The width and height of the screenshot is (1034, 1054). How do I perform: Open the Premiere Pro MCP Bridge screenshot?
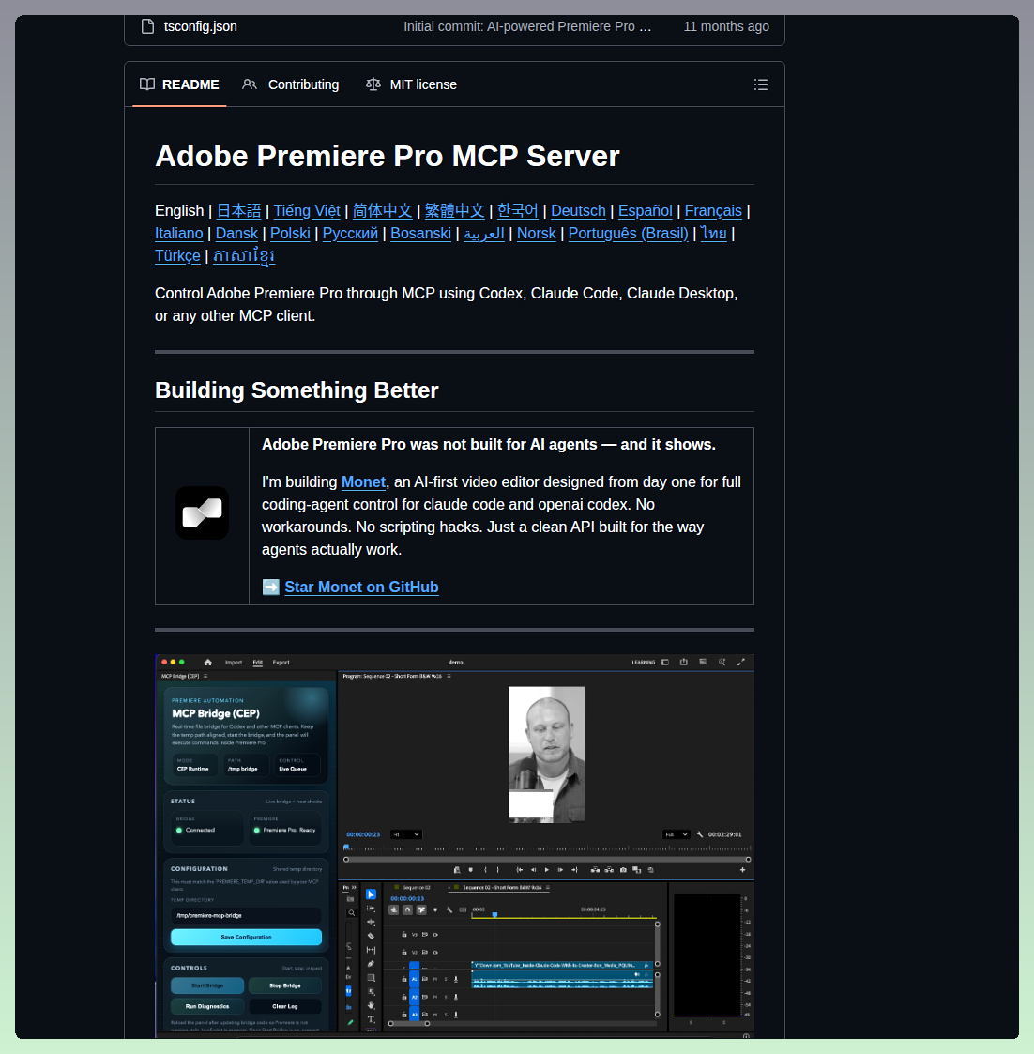coord(454,845)
